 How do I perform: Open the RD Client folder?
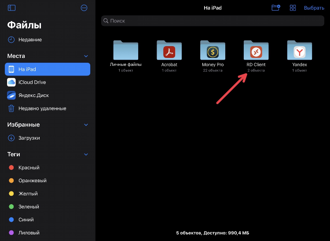[x=256, y=50]
